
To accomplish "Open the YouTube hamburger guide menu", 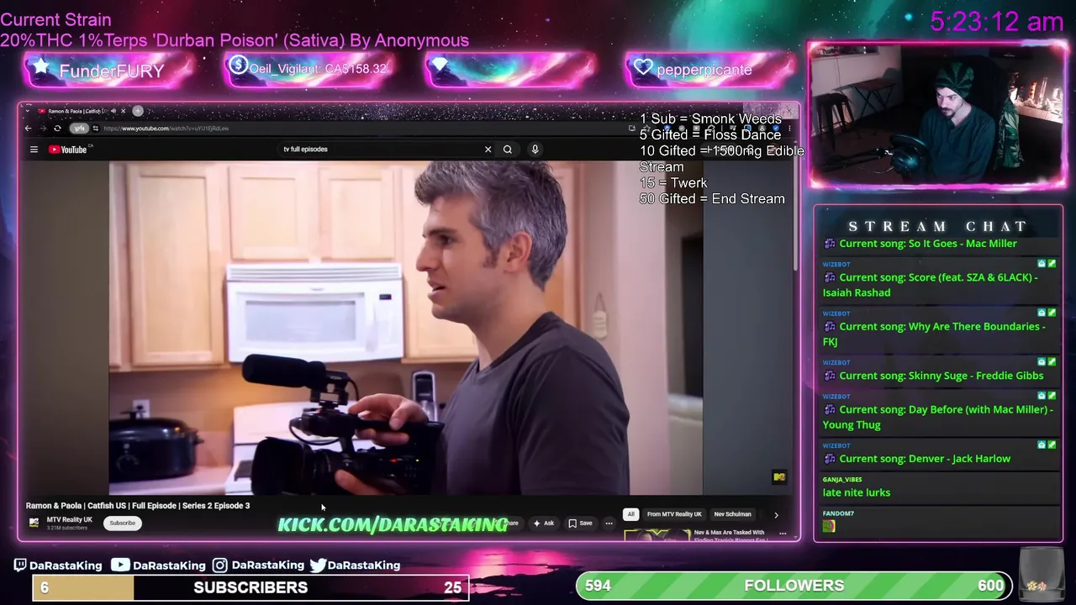I will (34, 150).
